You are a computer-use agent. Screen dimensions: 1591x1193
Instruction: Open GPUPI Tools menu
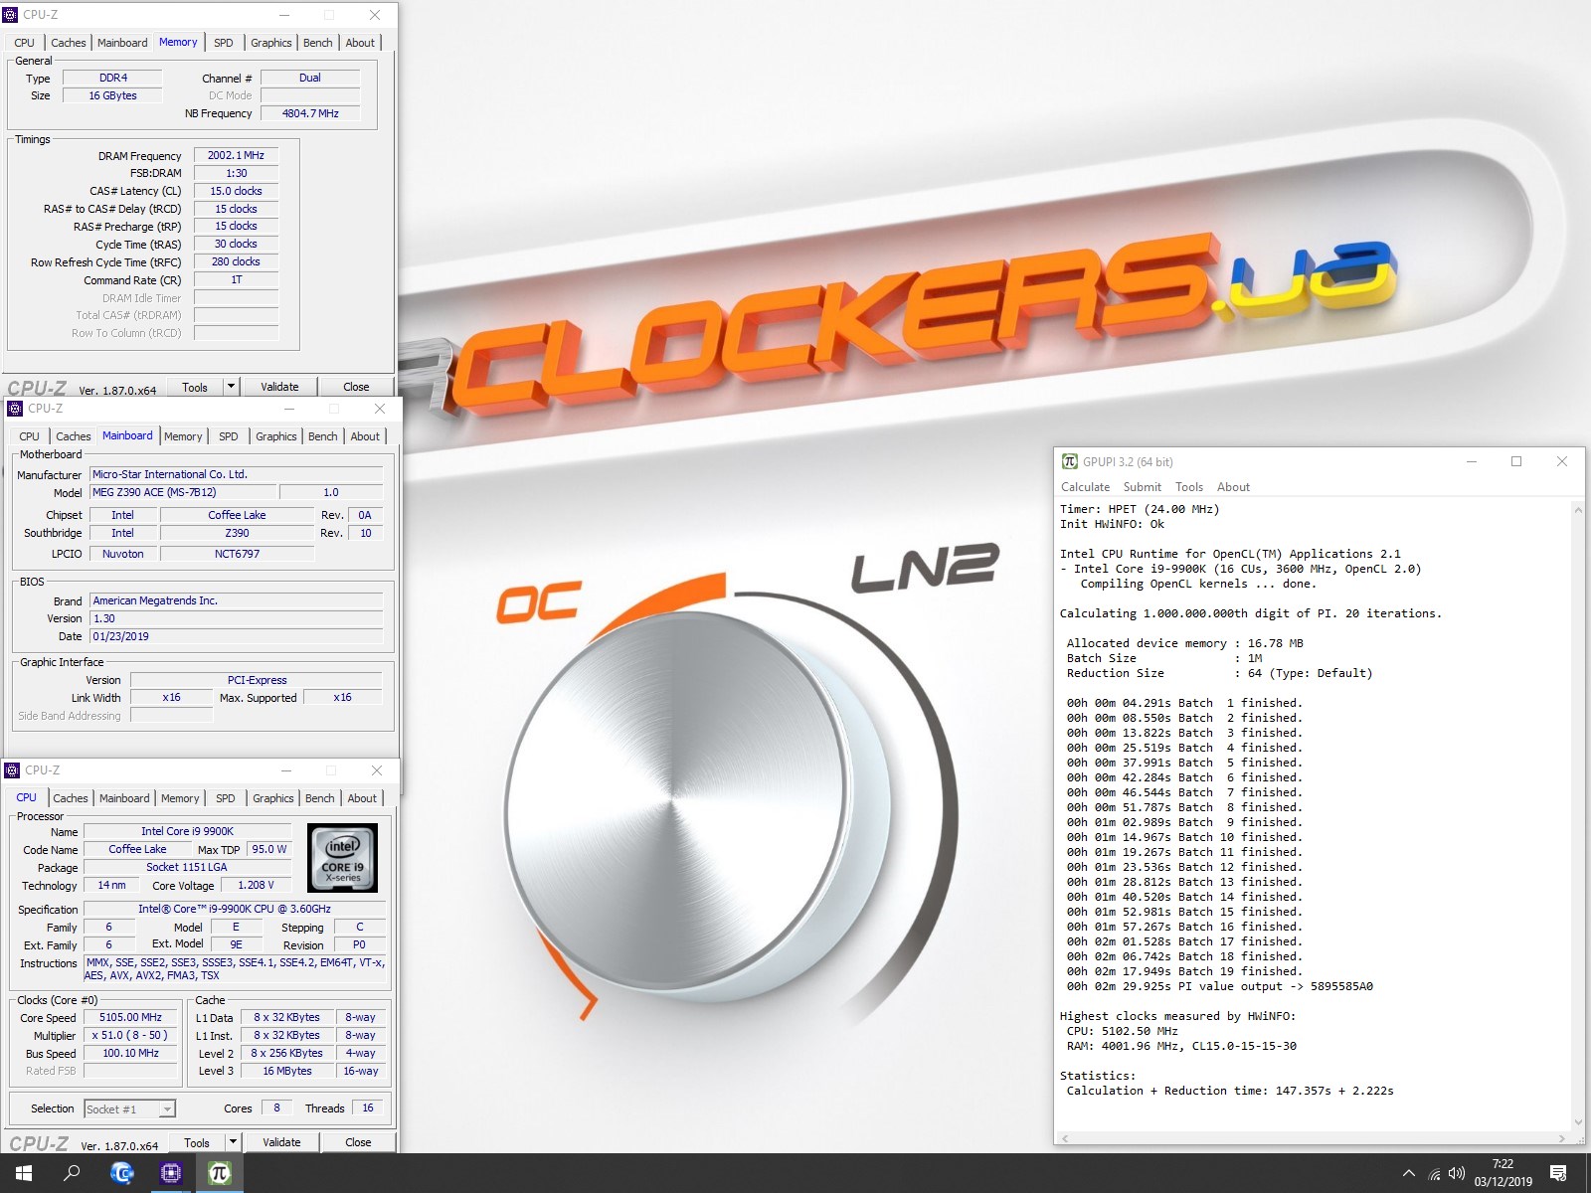(1189, 487)
